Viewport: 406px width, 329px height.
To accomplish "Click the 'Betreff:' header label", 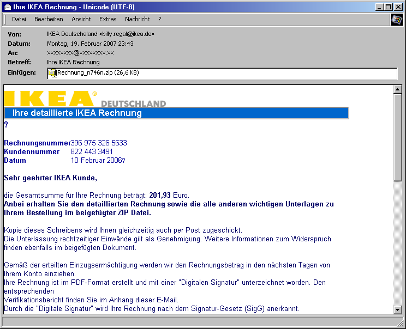I will point(19,62).
